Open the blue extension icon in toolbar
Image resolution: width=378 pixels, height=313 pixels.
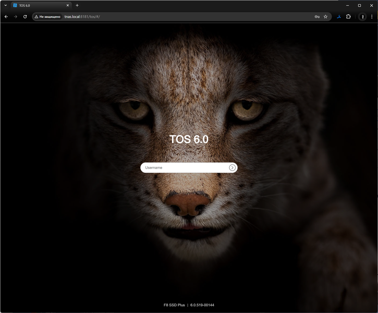(x=339, y=17)
